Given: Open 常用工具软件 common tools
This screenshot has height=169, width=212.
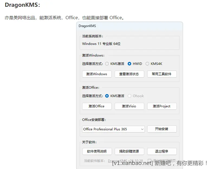Looking at the screenshot, I should pos(162,74).
